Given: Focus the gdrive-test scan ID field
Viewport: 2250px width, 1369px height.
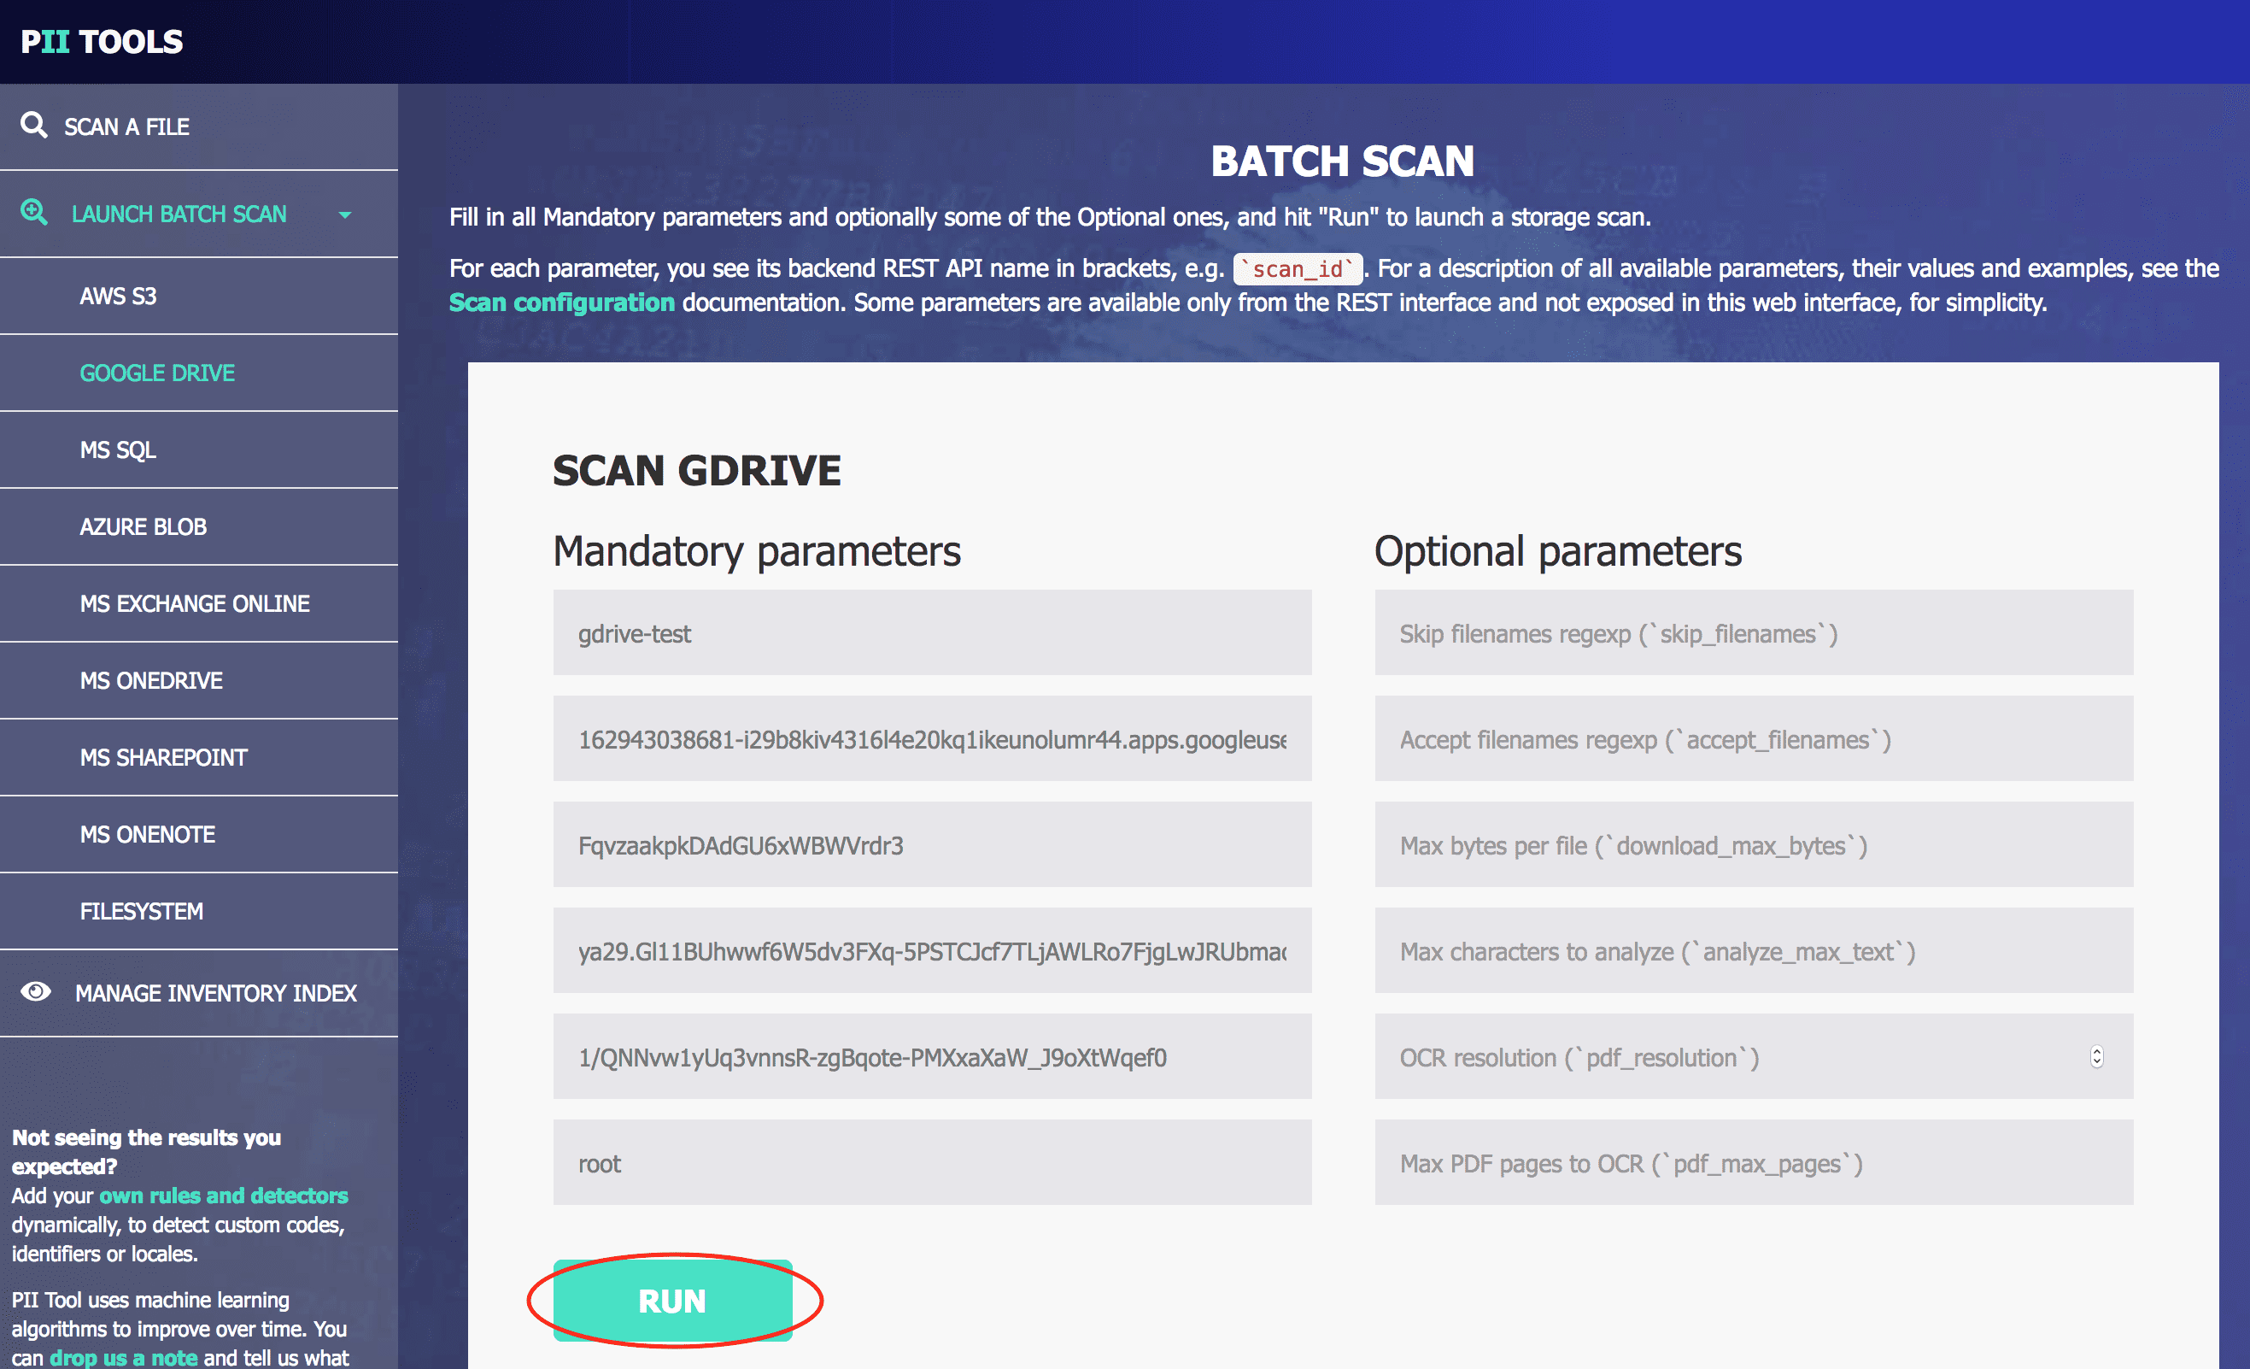Looking at the screenshot, I should point(932,633).
